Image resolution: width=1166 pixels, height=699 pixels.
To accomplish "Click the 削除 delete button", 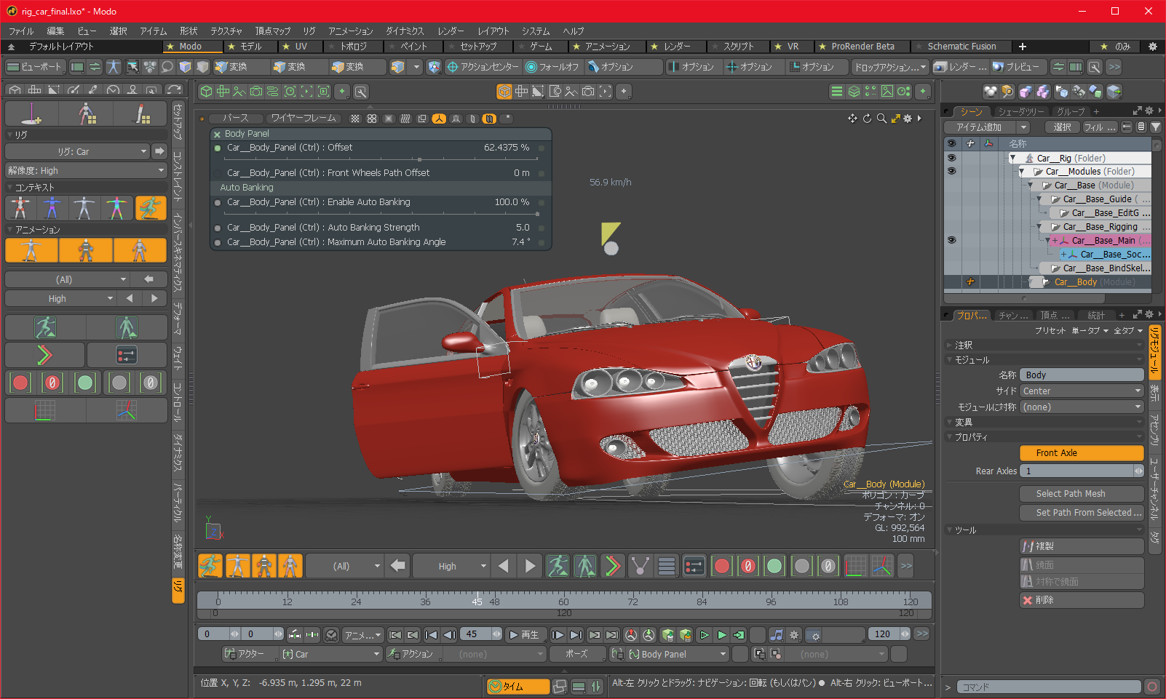I will 1082,600.
